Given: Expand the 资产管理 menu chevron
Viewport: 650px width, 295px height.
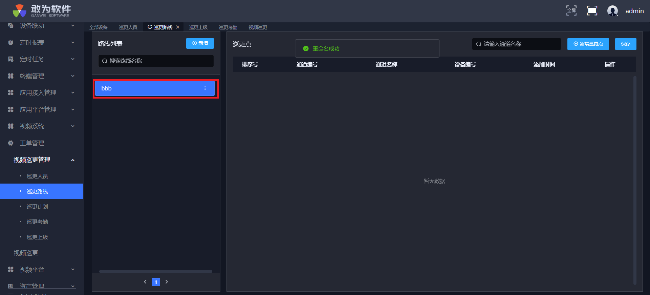Looking at the screenshot, I should coord(73,286).
